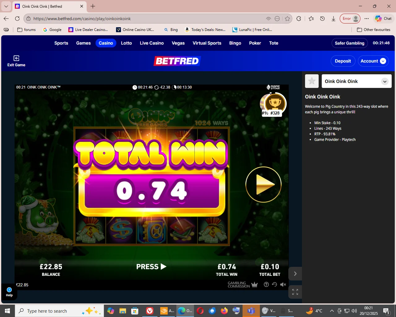The image size is (396, 317).
Task: Select the Casino tab
Action: tap(106, 43)
